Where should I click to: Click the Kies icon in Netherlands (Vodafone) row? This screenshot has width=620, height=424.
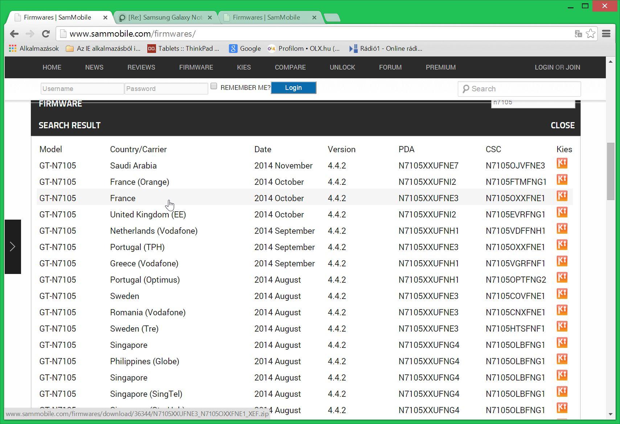(x=562, y=229)
